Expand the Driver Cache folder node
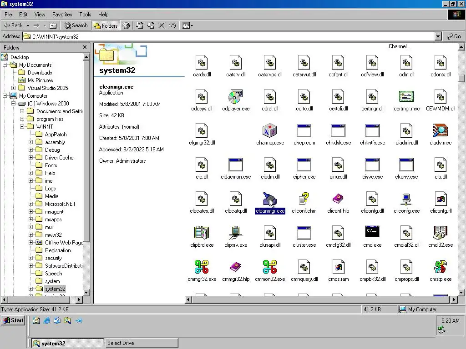Viewport: 466px width, 349px height. pyautogui.click(x=30, y=157)
